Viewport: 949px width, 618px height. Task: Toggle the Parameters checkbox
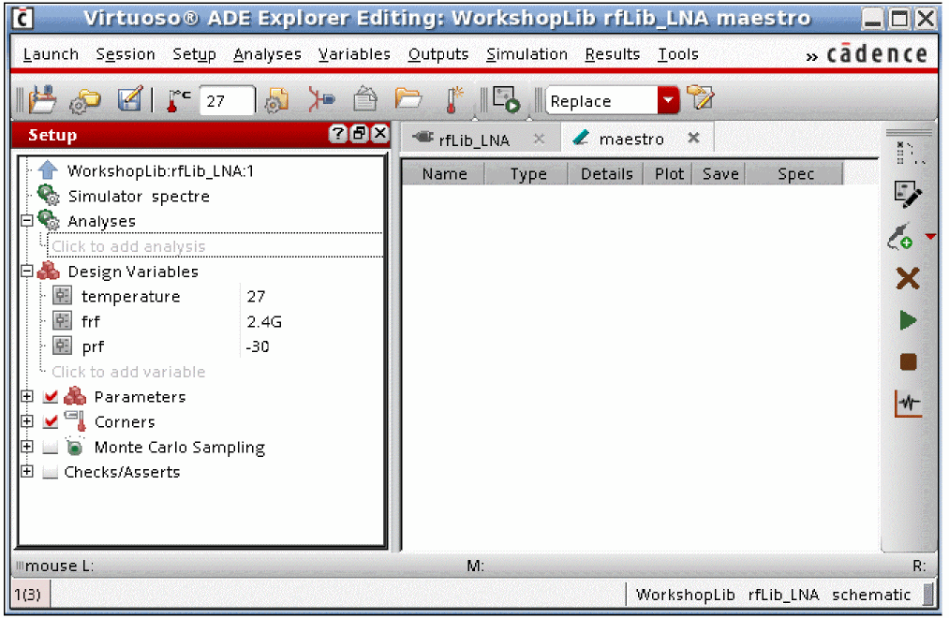click(x=51, y=397)
